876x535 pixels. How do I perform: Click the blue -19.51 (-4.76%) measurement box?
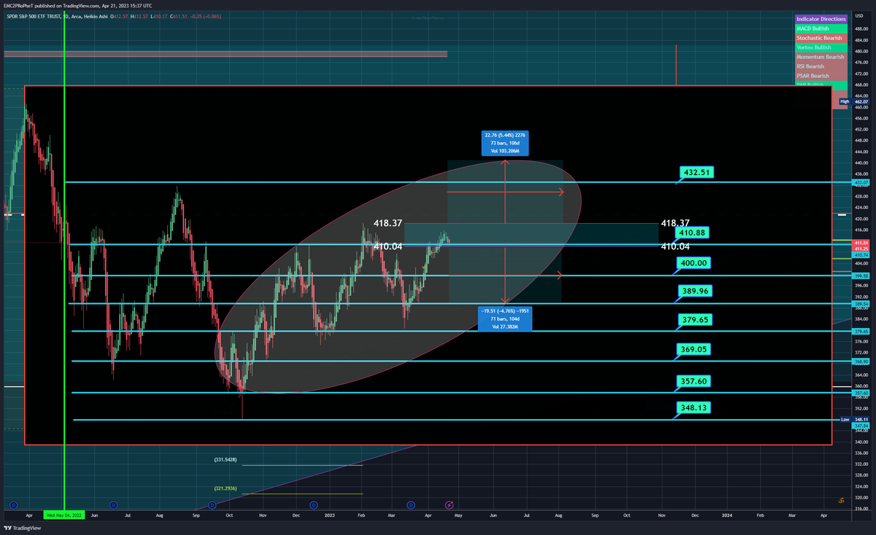pyautogui.click(x=504, y=319)
